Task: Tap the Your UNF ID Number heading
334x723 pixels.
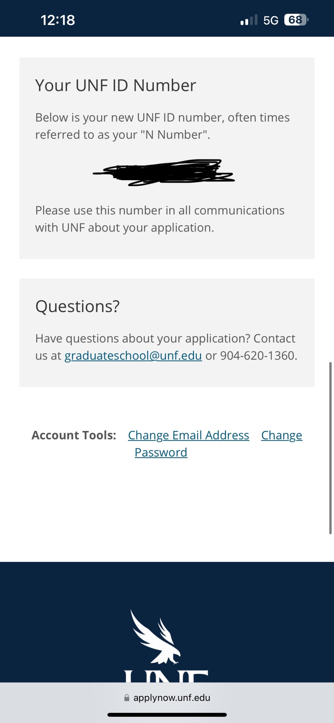Action: pos(116,86)
